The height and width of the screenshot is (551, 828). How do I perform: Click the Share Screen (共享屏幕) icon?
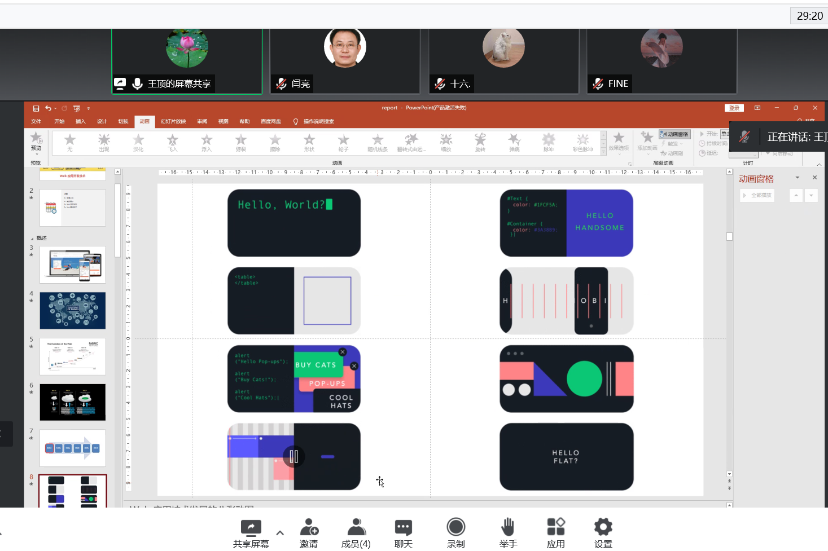click(251, 528)
